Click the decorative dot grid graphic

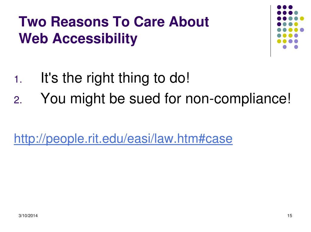290,27
